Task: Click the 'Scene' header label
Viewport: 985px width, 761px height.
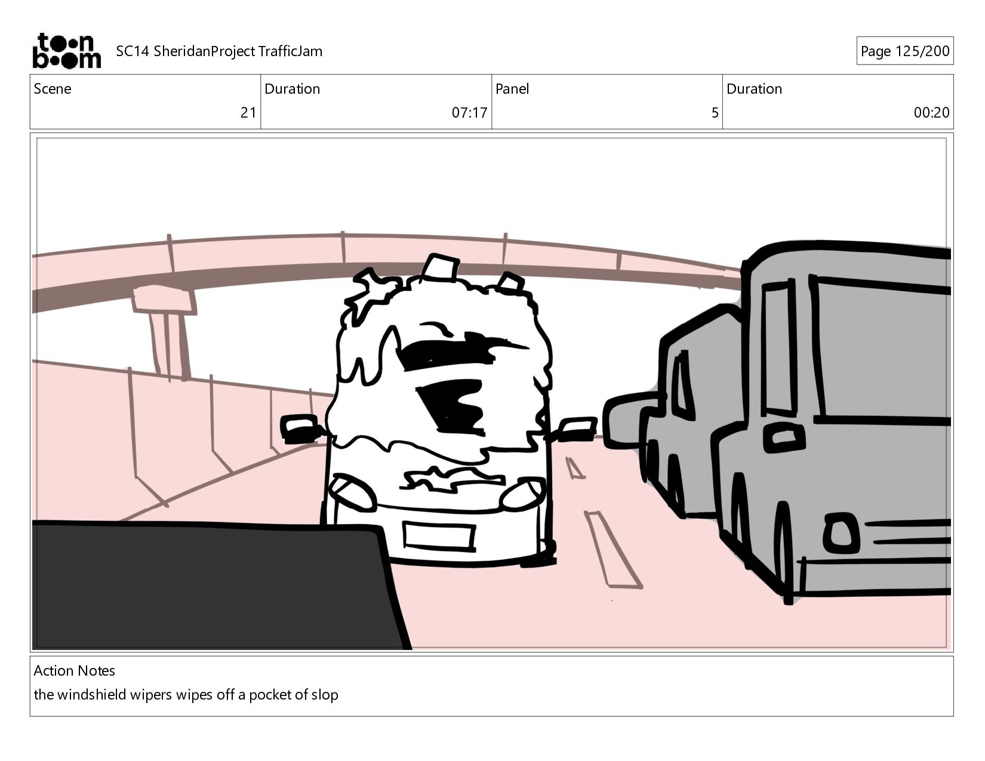Action: click(53, 89)
